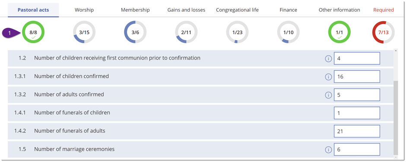The image size is (406, 162).
Task: Open the Required tab in red
Action: point(384,10)
